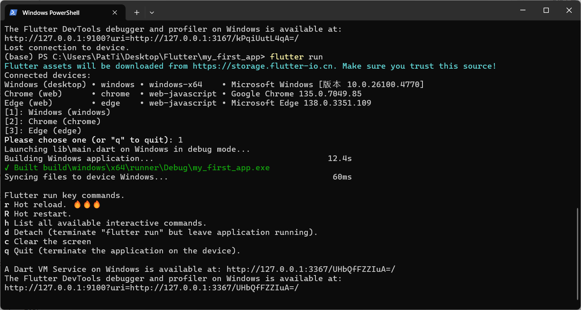Click 'Flutter run key commands.' heading

coord(64,195)
